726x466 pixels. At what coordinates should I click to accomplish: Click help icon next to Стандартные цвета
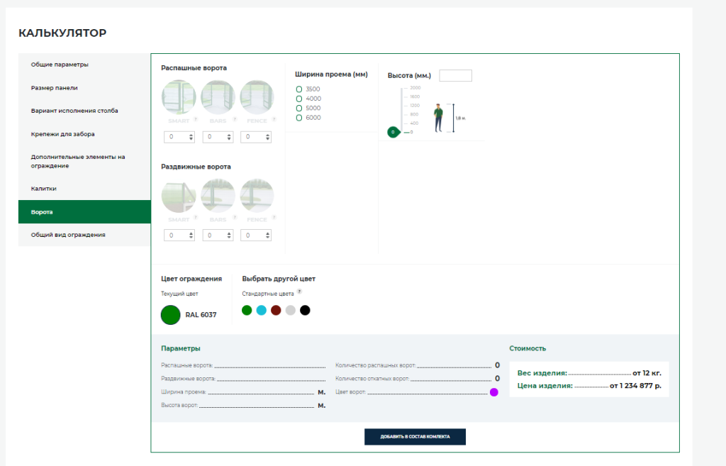(x=299, y=292)
